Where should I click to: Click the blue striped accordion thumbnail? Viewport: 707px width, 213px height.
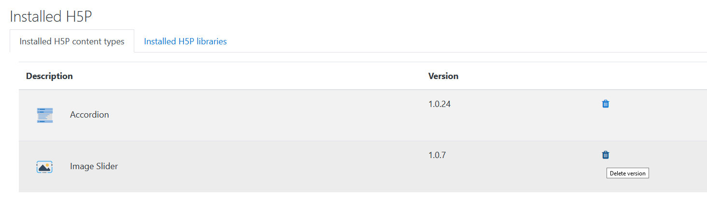44,115
